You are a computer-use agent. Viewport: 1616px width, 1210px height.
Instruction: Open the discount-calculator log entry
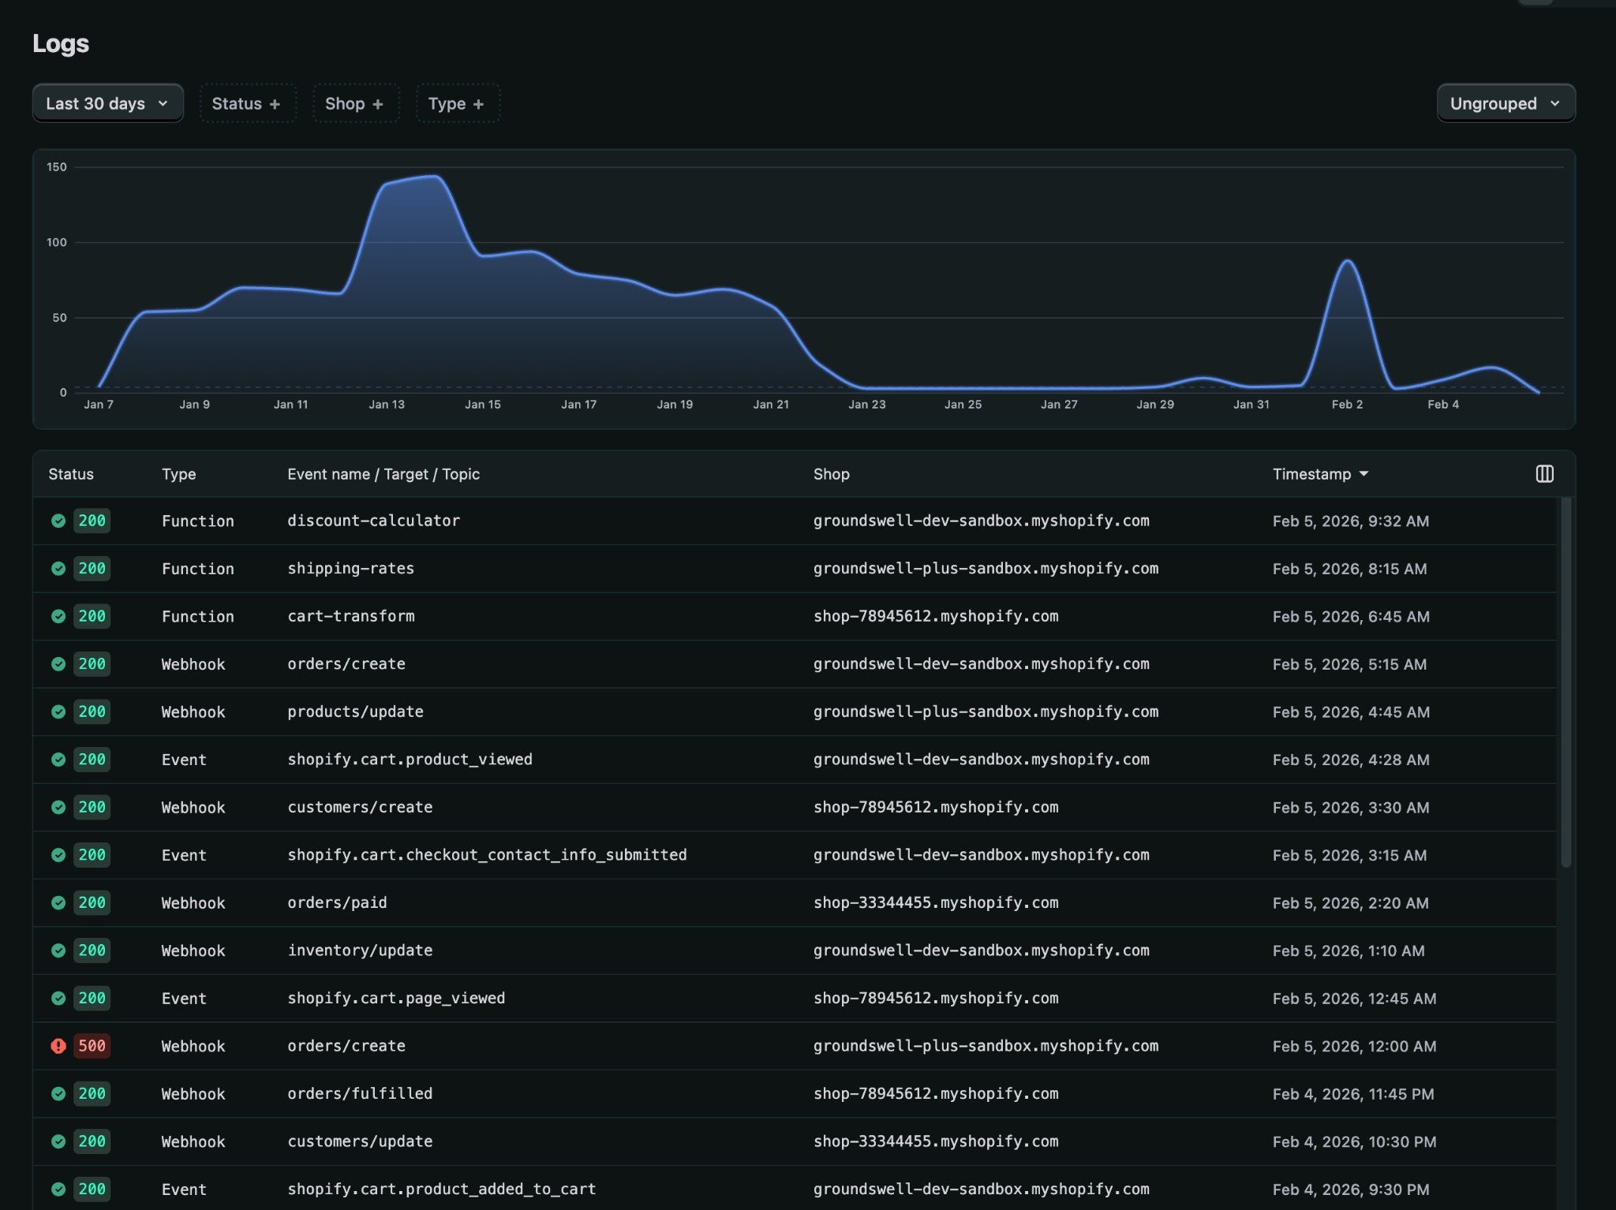point(794,521)
